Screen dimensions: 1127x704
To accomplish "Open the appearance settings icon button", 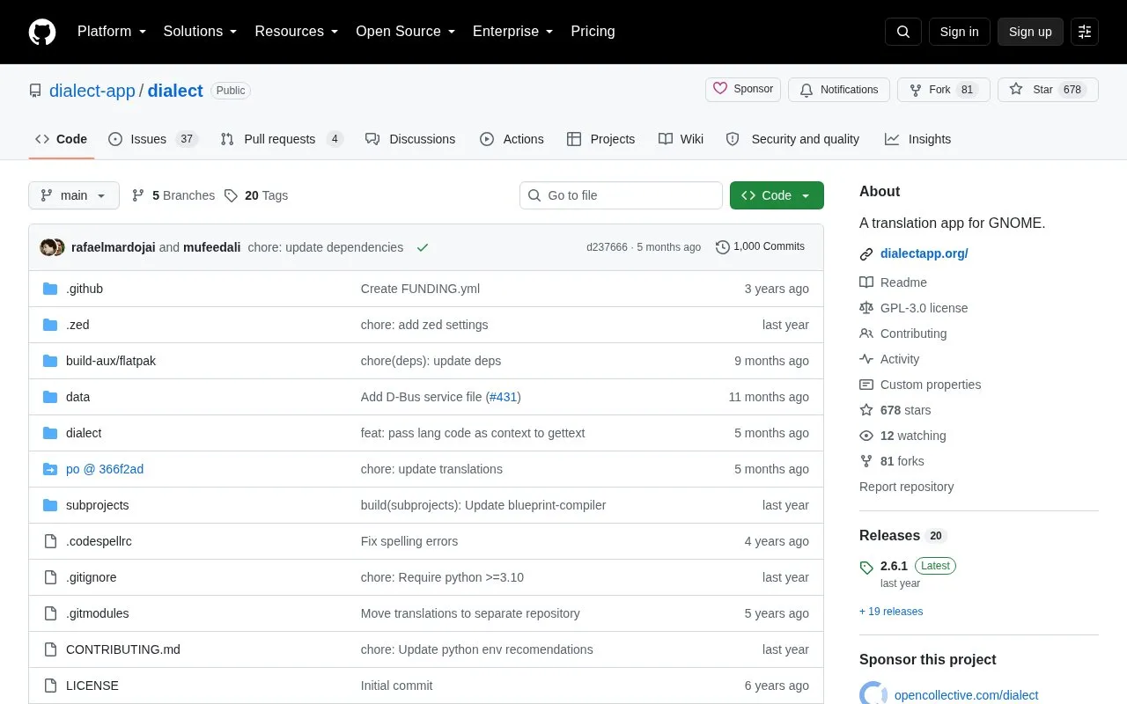I will pos(1085,32).
